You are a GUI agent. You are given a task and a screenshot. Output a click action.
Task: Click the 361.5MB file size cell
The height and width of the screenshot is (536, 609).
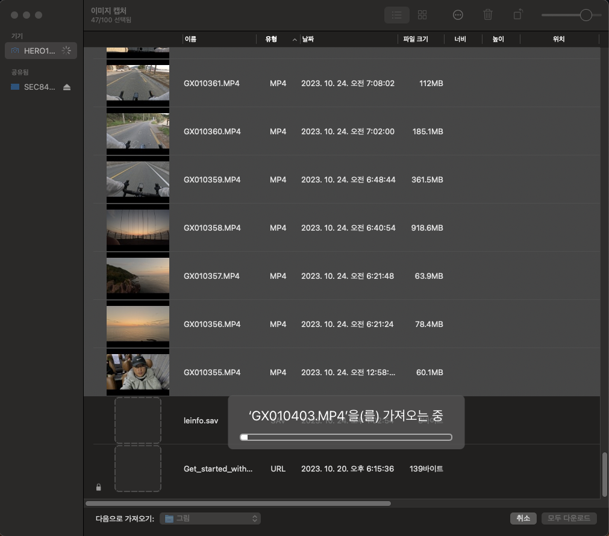427,179
